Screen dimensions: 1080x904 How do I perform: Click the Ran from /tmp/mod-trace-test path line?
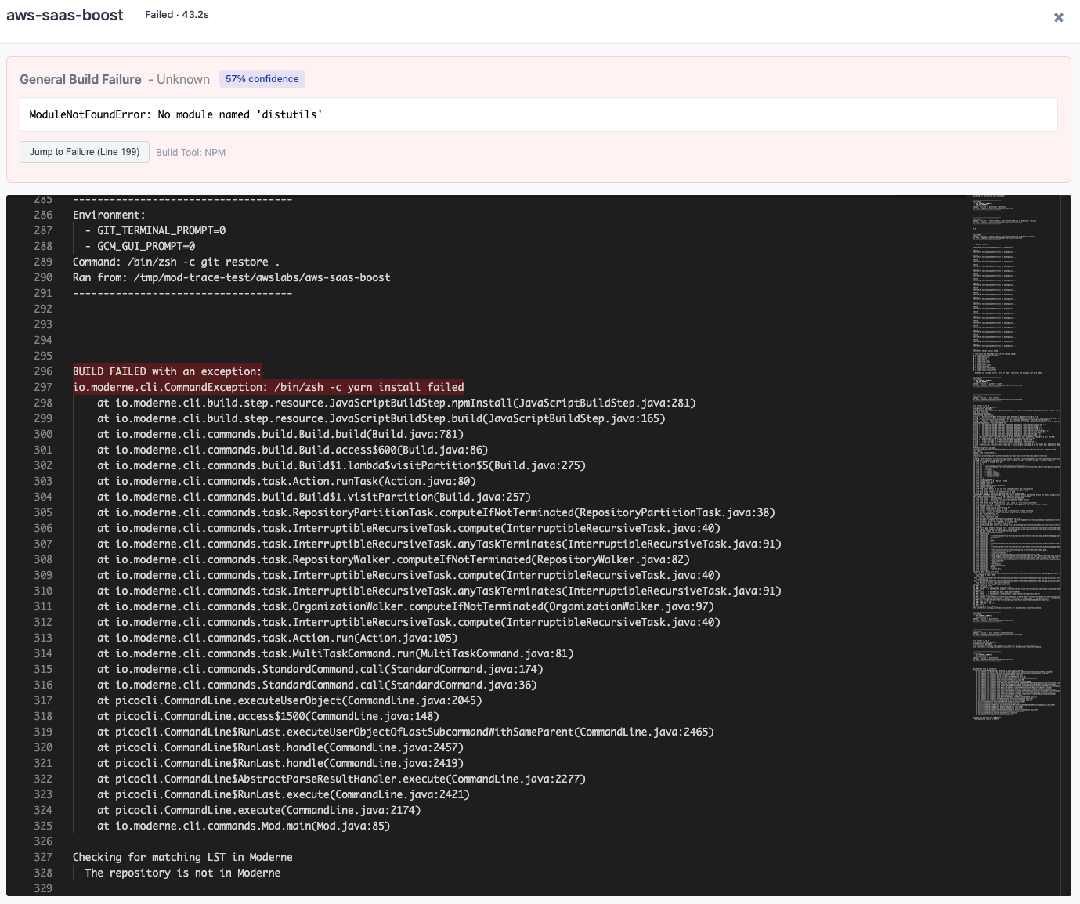pyautogui.click(x=231, y=277)
